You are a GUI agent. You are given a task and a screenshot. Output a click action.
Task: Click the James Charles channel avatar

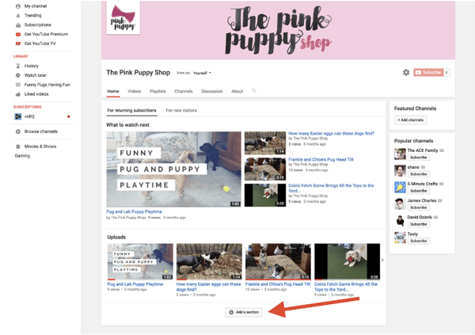400,204
